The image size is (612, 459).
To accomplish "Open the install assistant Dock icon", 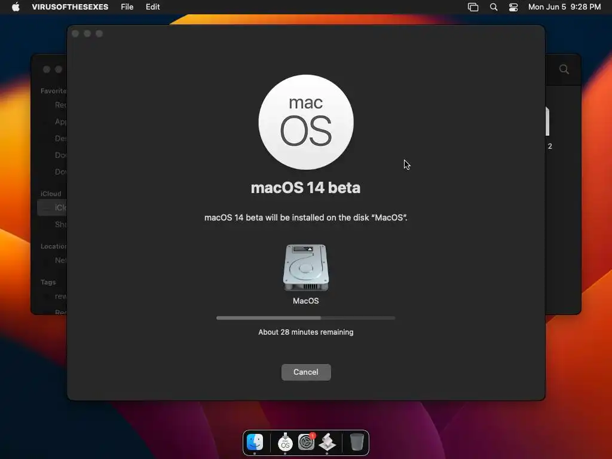I will pyautogui.click(x=327, y=442).
